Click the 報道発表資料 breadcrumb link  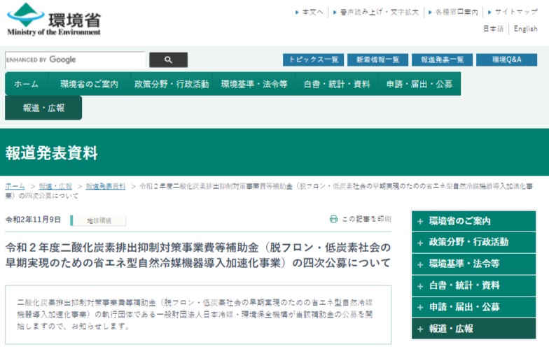[106, 187]
